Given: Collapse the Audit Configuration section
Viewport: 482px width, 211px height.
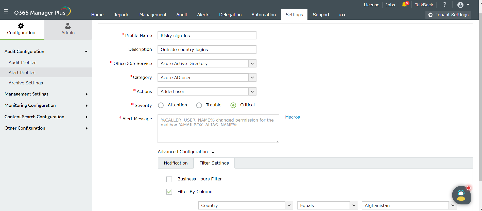Looking at the screenshot, I should 46,52.
